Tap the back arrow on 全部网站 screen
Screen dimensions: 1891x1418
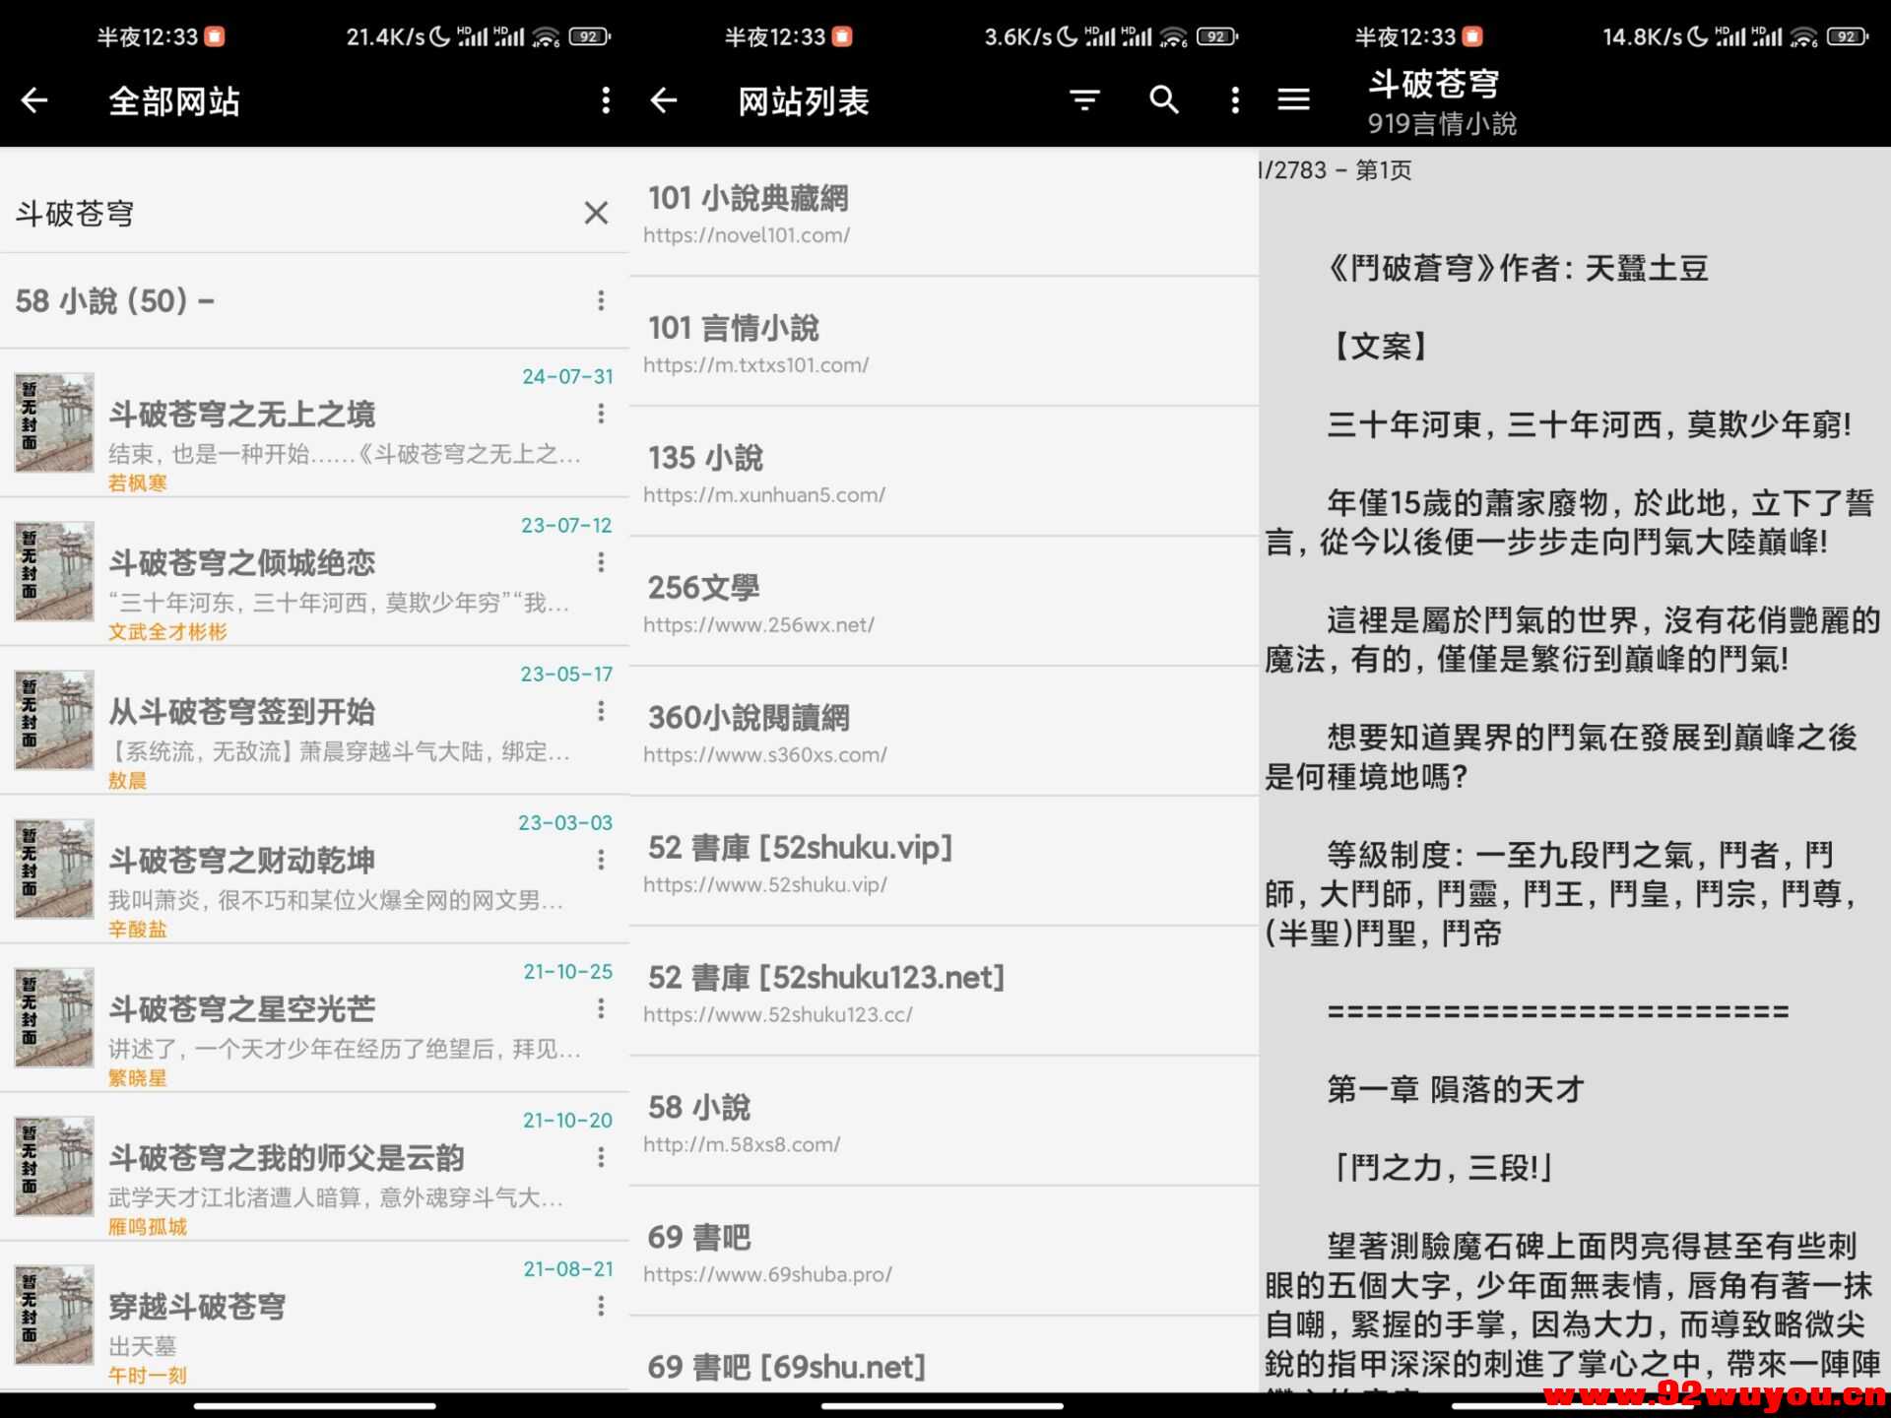coord(33,100)
